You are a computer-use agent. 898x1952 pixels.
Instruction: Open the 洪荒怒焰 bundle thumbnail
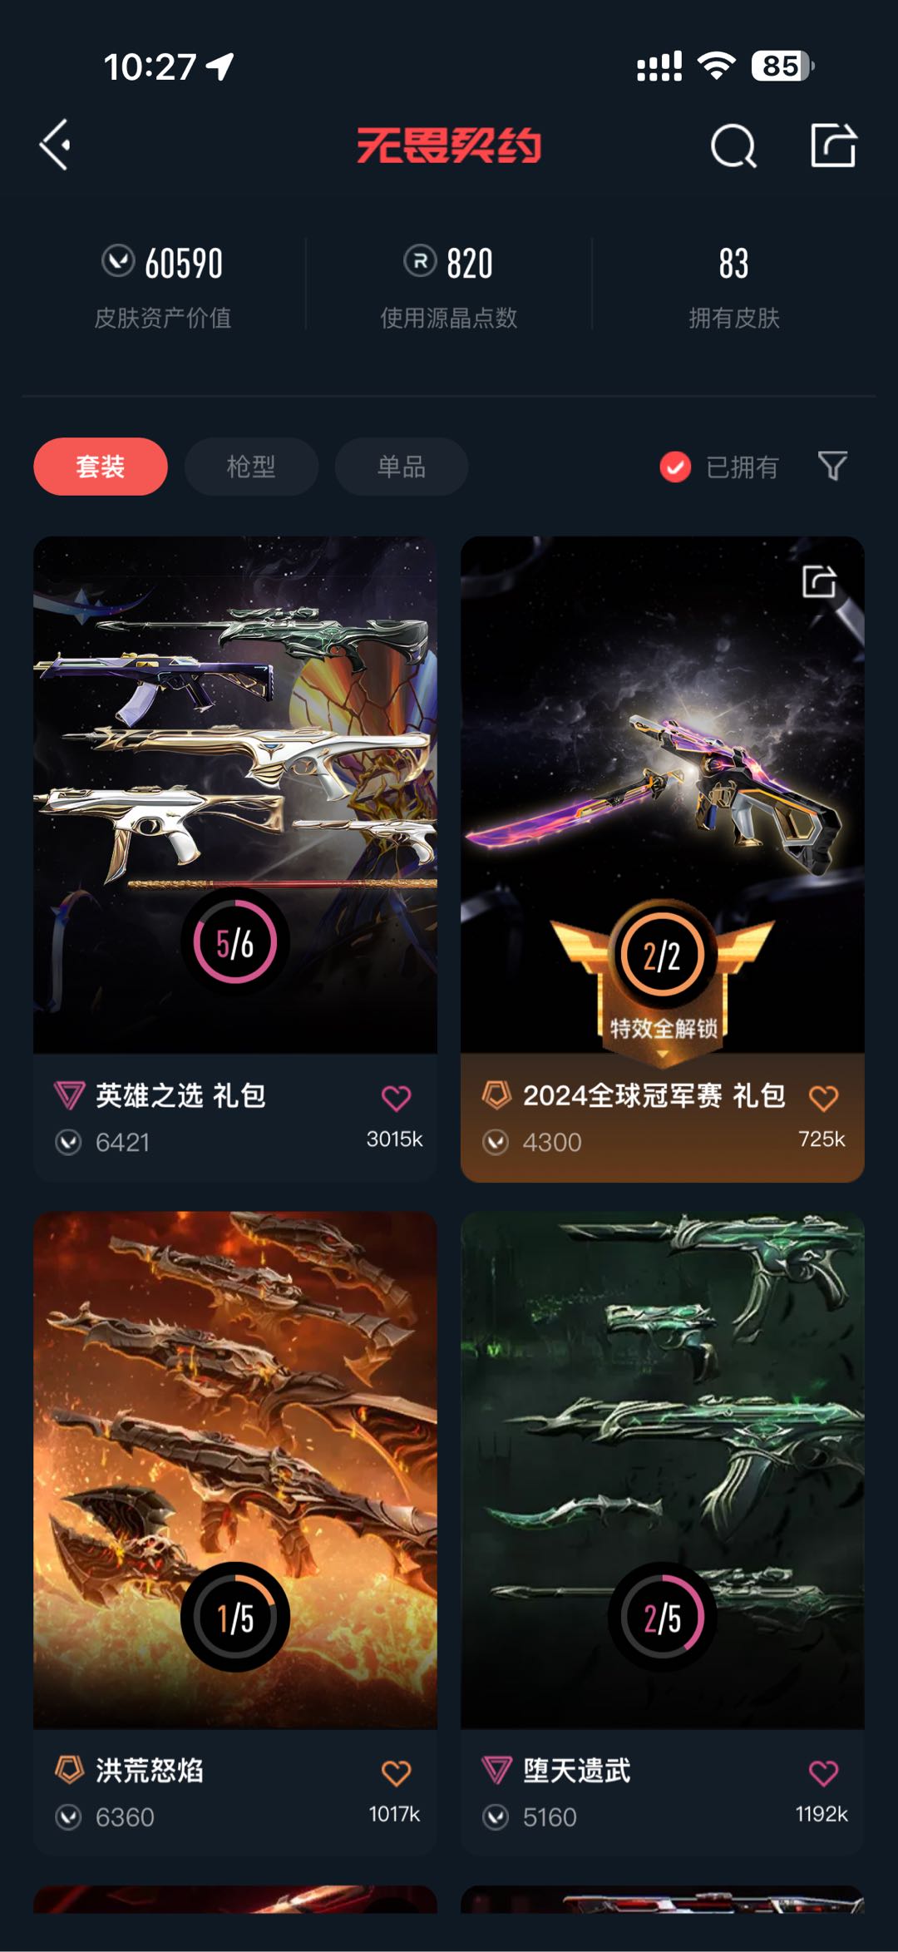[x=235, y=1470]
